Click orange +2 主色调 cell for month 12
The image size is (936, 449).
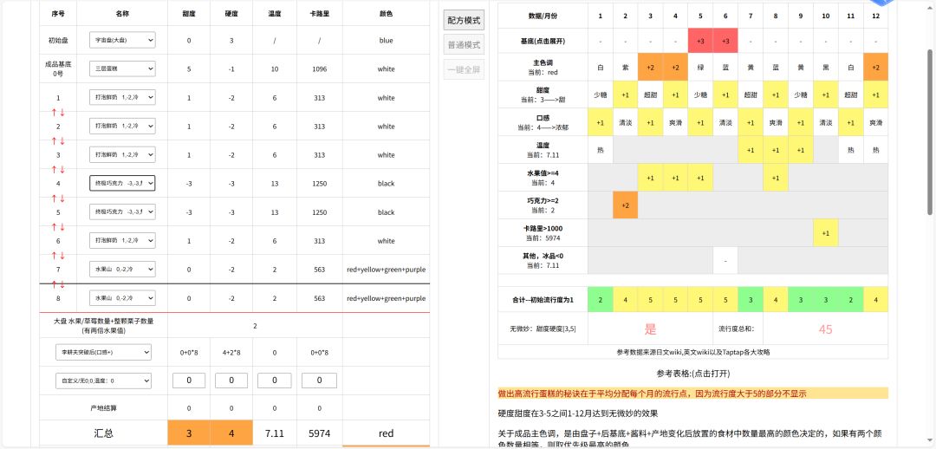point(875,68)
